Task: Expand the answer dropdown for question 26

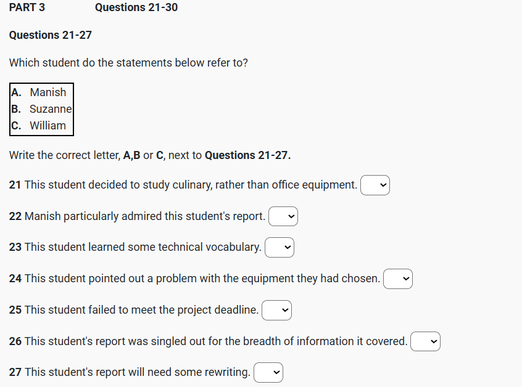Action: pyautogui.click(x=425, y=341)
